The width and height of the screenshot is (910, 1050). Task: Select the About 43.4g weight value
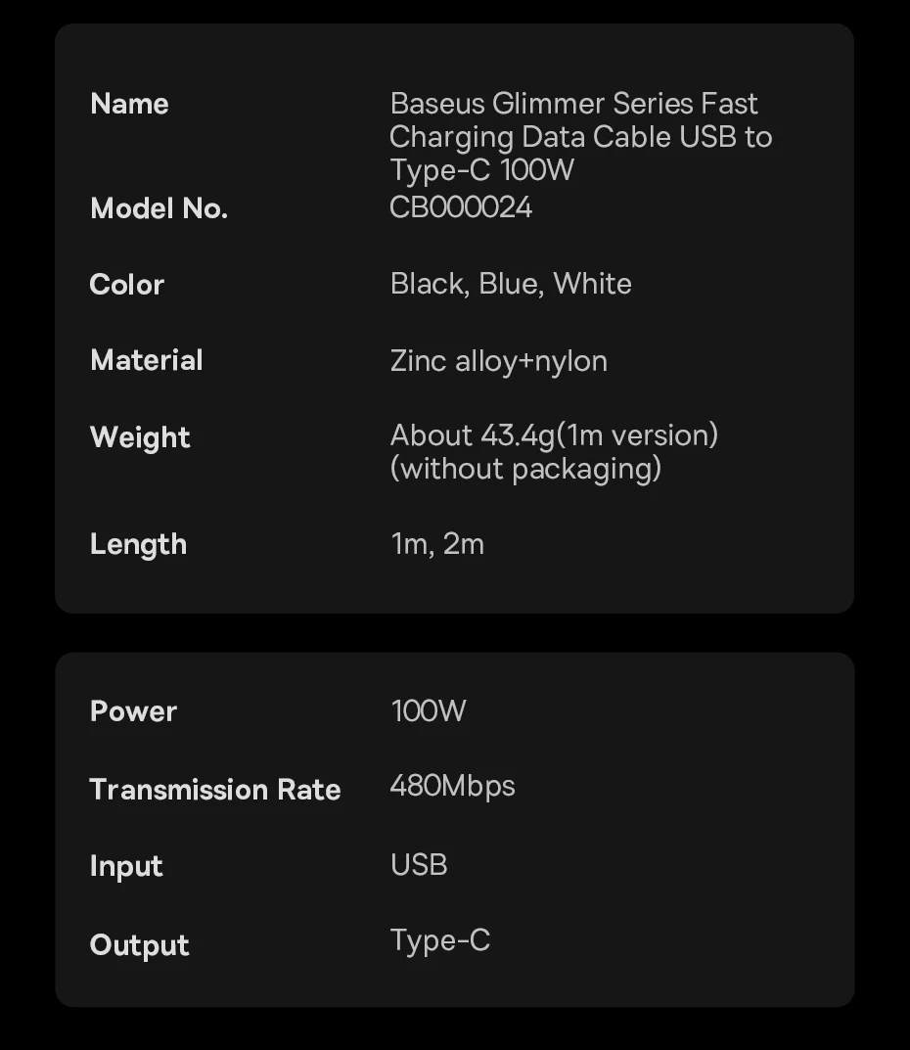[554, 451]
